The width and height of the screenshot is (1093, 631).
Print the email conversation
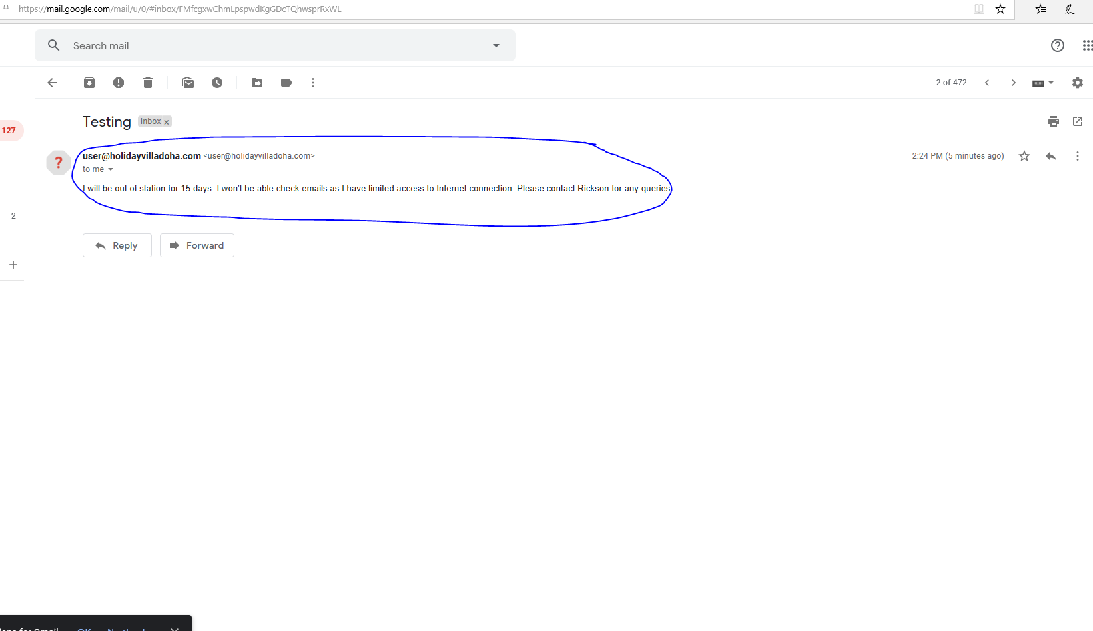(1053, 121)
